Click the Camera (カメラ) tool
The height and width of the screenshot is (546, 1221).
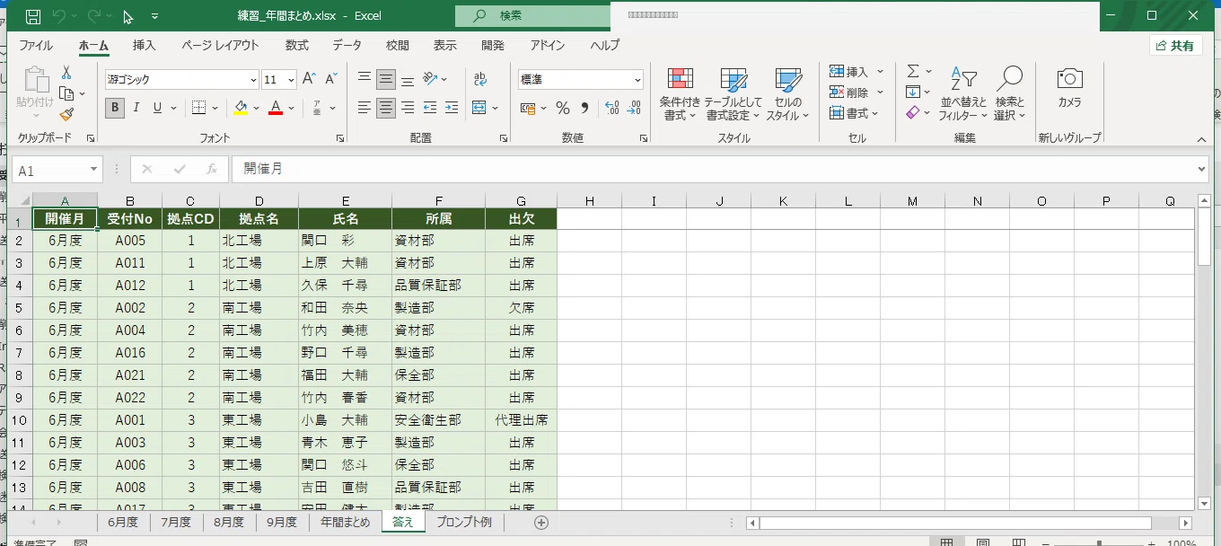click(1069, 88)
